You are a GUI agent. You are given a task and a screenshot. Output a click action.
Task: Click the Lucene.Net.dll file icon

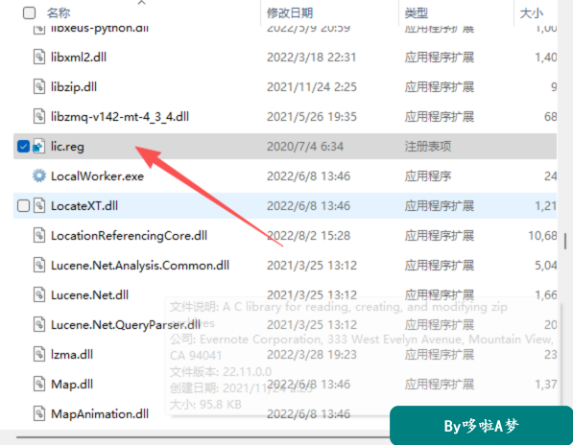click(x=39, y=295)
